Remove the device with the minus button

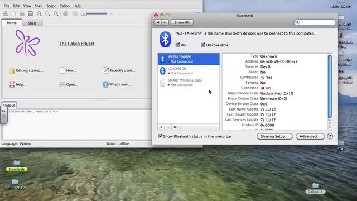(x=168, y=127)
